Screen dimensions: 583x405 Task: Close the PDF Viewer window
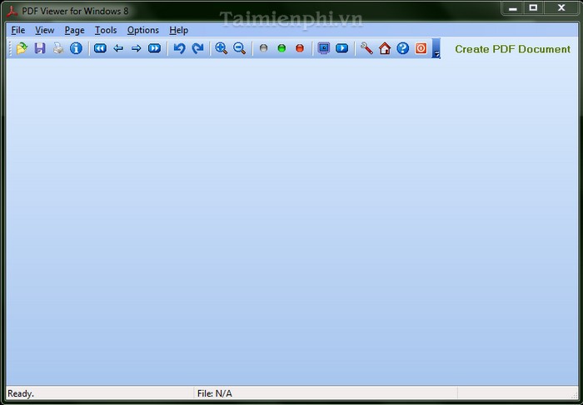tap(561, 8)
